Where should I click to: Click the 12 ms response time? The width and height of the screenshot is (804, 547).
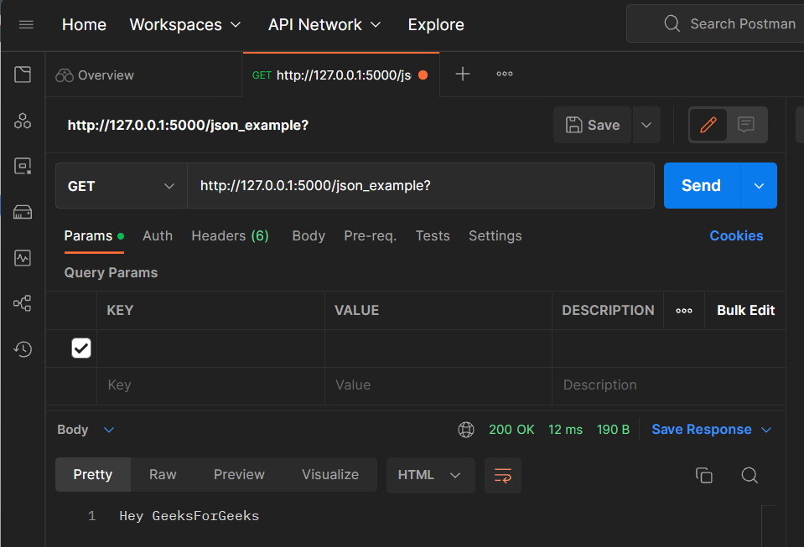[x=565, y=430]
